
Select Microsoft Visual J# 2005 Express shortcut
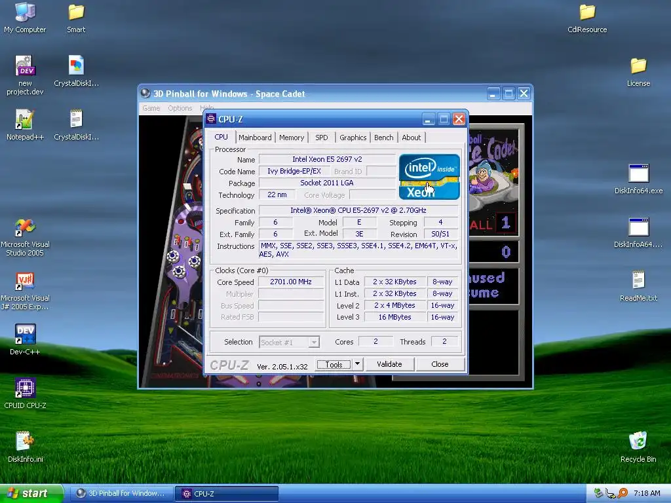(x=25, y=291)
